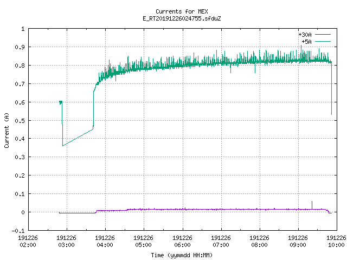Click the y-axis tick value 0.3

tap(20, 157)
